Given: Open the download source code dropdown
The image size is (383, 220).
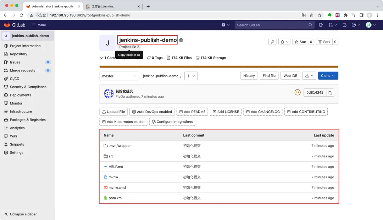Looking at the screenshot, I should (x=309, y=76).
